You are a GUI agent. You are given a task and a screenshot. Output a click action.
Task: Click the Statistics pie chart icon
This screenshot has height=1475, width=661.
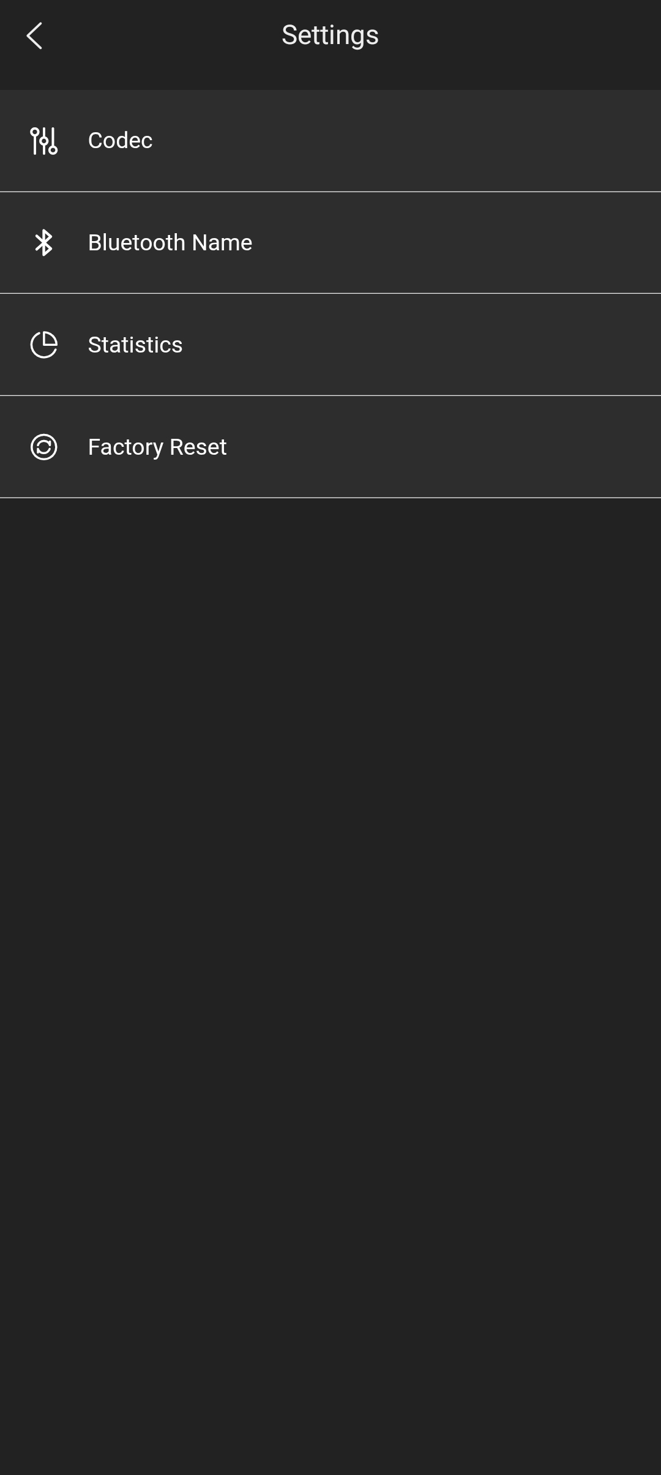click(43, 345)
